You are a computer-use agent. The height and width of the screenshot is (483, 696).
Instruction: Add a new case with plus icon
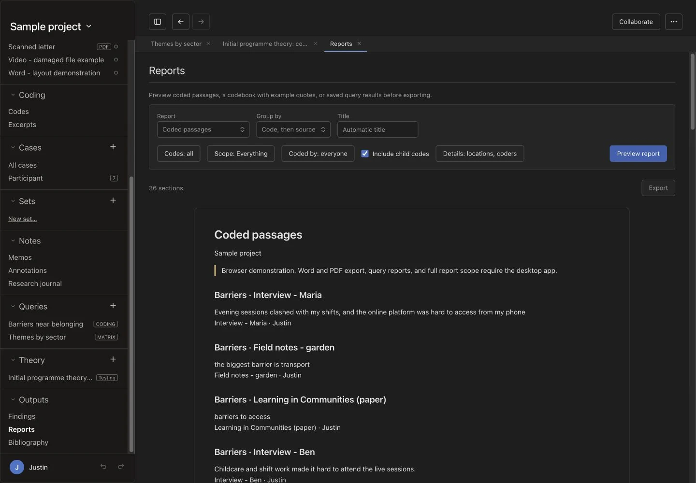(x=113, y=147)
